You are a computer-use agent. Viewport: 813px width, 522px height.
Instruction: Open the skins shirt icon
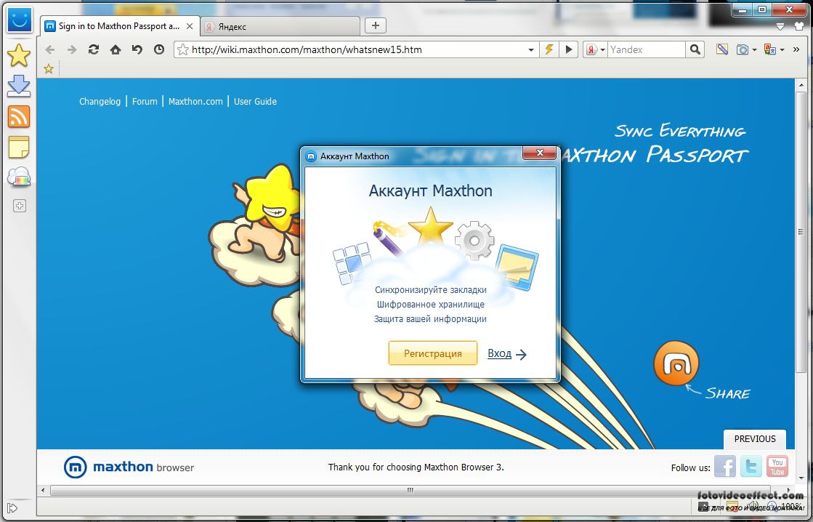(x=799, y=26)
